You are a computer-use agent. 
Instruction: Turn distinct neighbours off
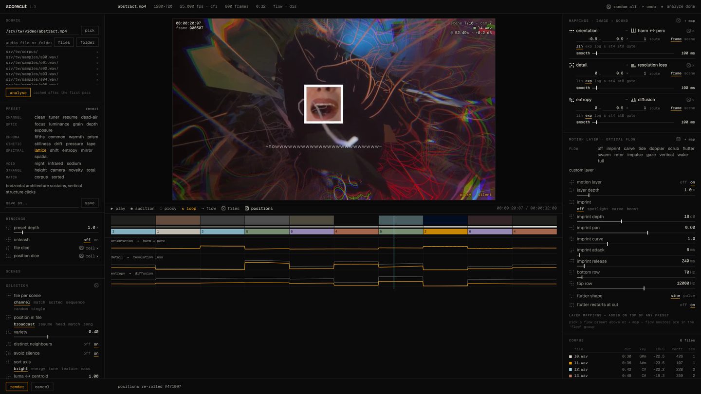(87, 344)
